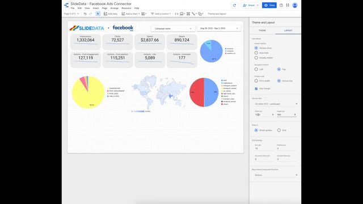Select the Impressions 1,332,064 scorecard

click(x=86, y=42)
